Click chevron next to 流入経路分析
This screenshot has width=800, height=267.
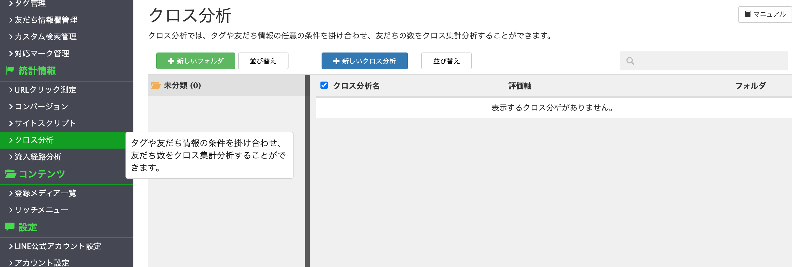(x=11, y=157)
